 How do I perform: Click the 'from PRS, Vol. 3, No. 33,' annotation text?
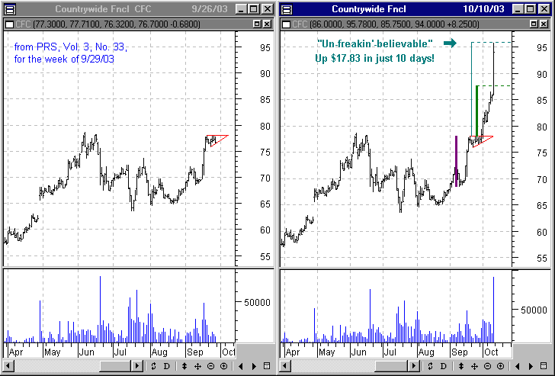pos(70,47)
